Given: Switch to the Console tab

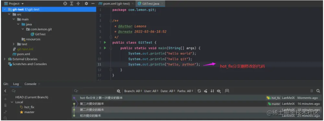Looking at the screenshot, I should pos(30,84).
